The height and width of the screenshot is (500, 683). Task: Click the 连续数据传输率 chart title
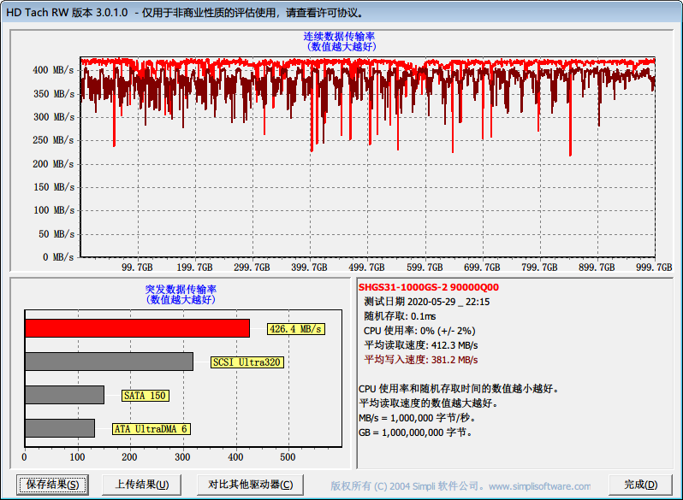[339, 37]
